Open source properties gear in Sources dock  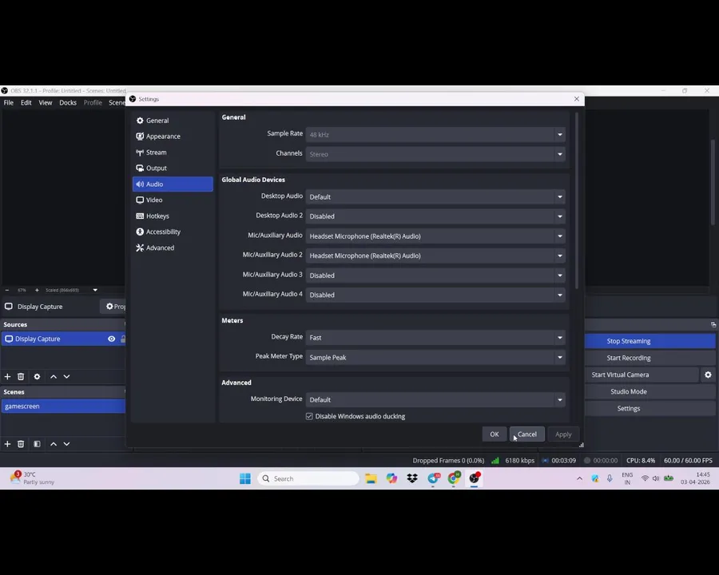(37, 376)
